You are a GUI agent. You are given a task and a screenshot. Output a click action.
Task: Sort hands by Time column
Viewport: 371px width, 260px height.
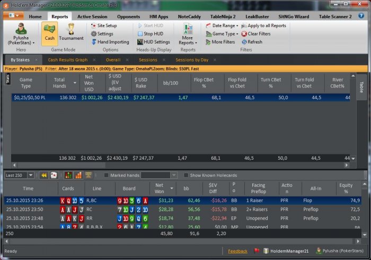(31, 188)
